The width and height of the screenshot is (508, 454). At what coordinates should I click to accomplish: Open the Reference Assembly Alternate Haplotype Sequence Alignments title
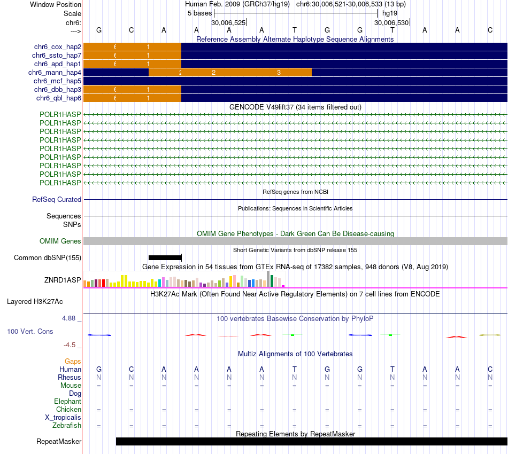[295, 39]
